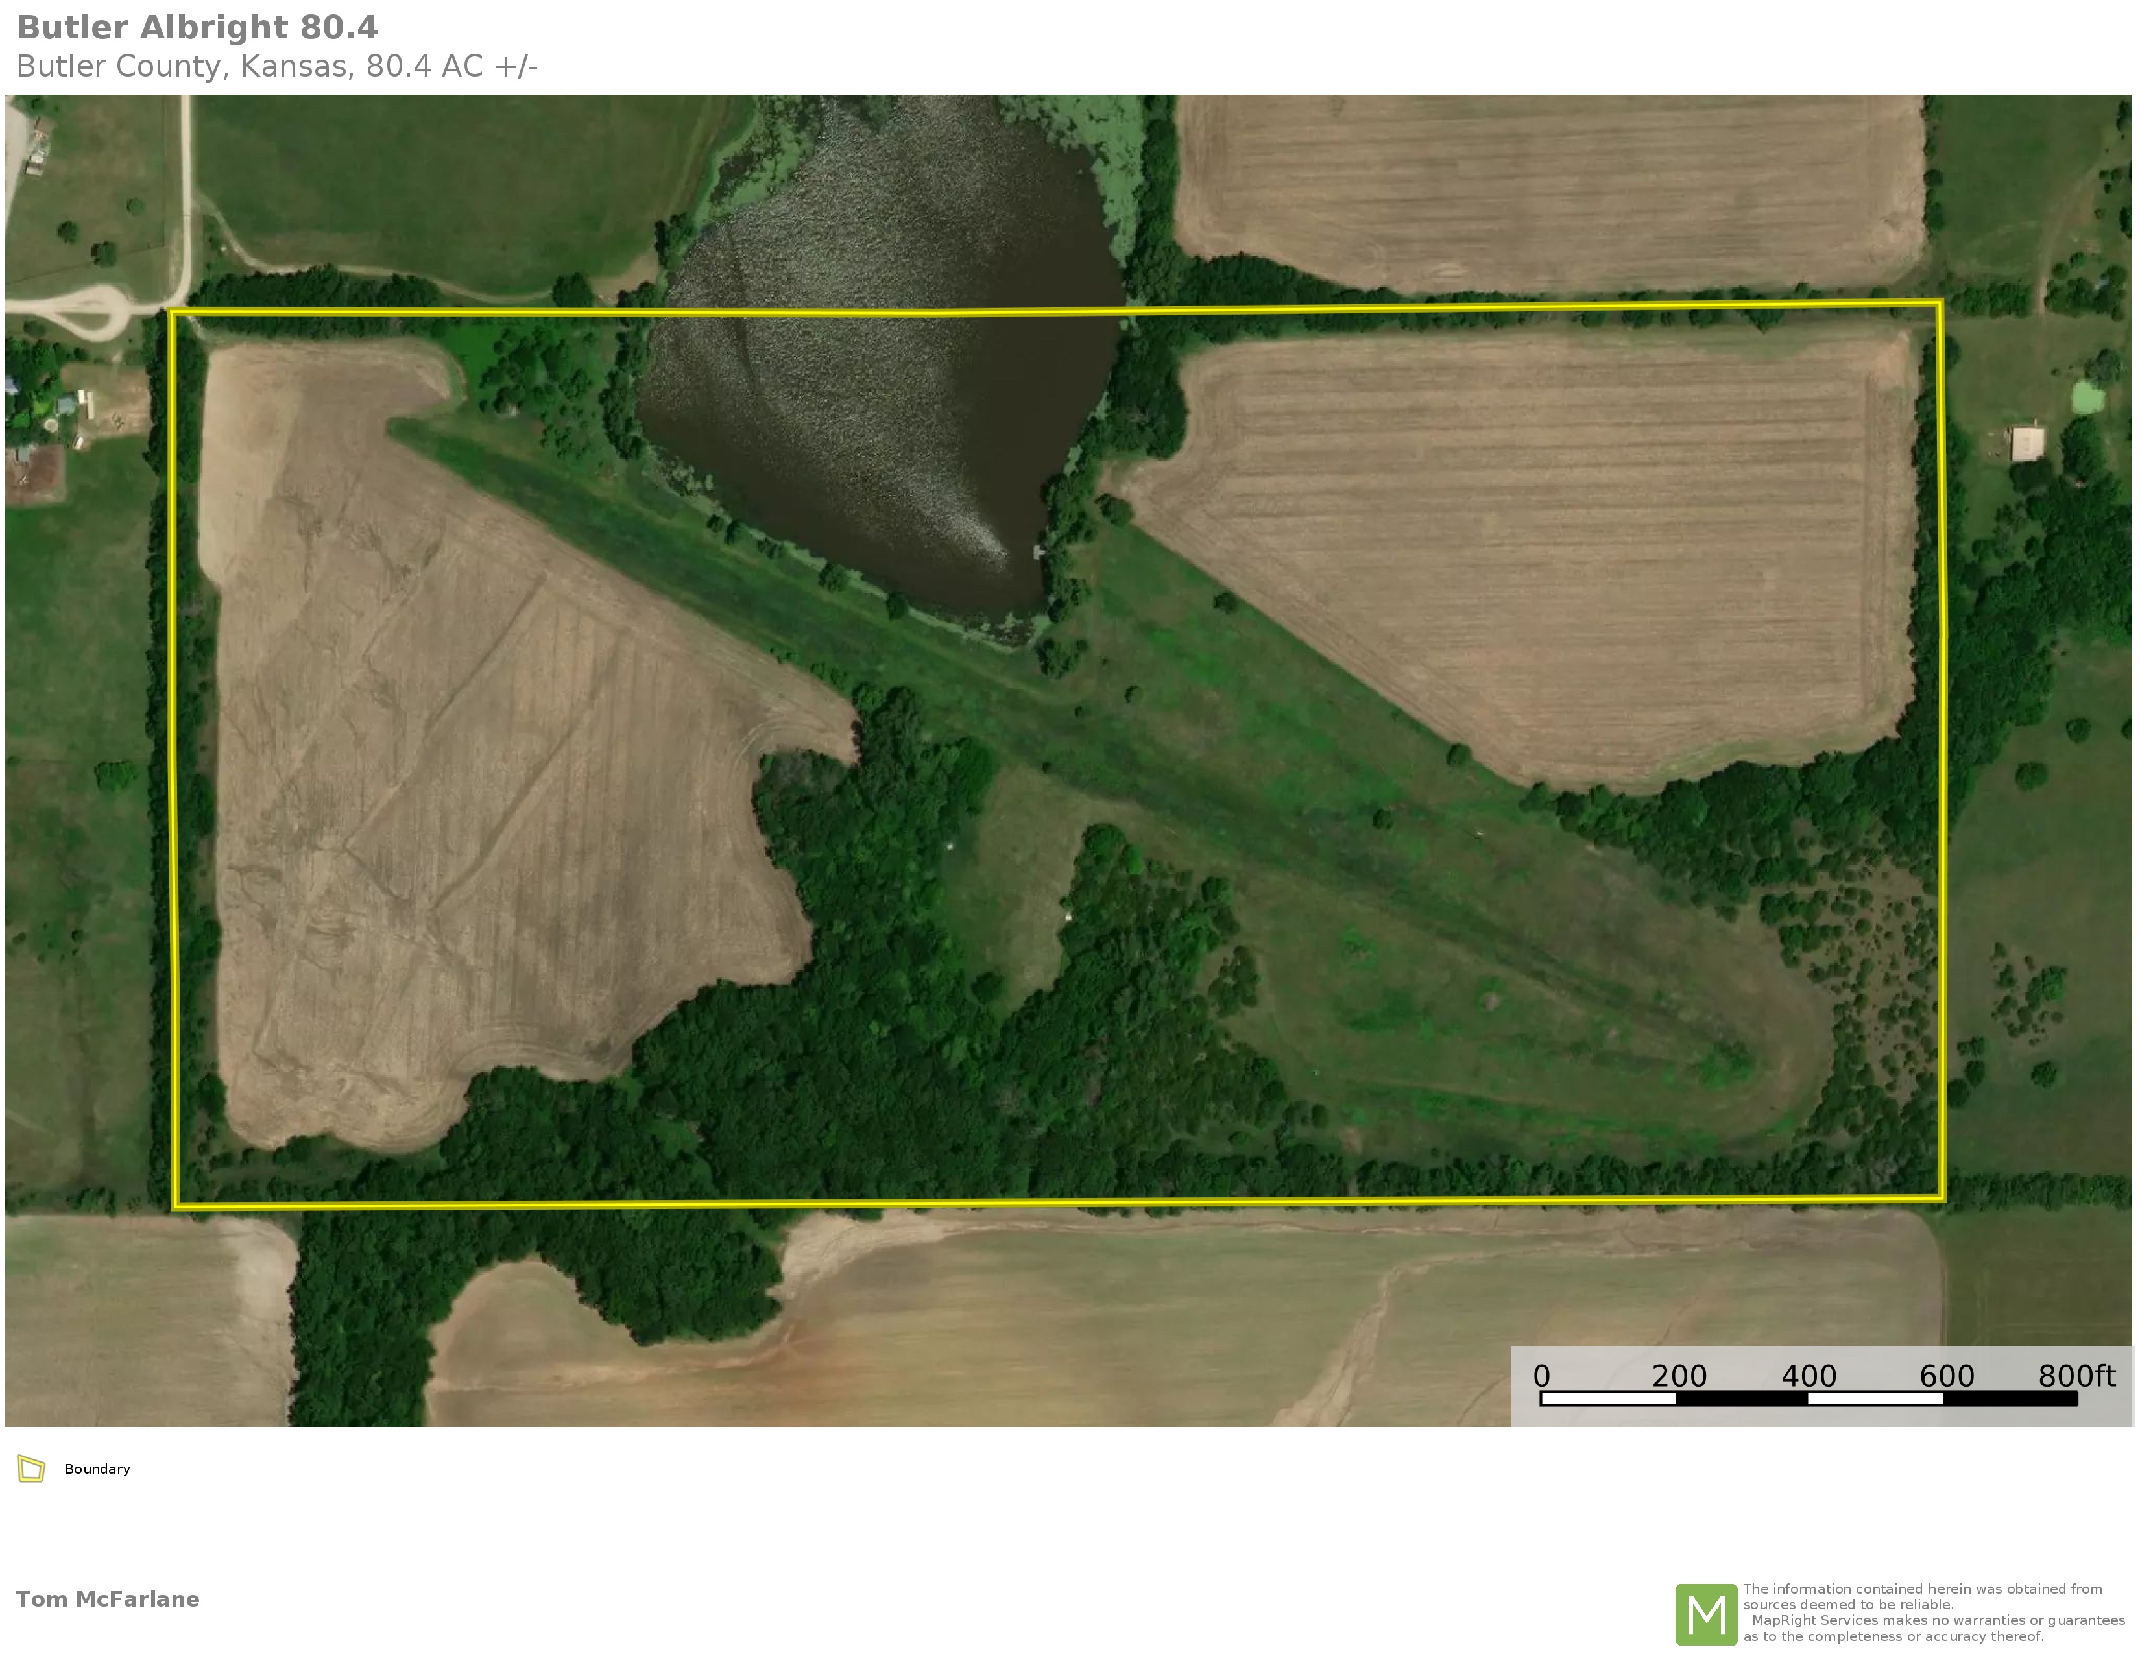Click the Boundary legend label text
Screen dimensions: 2140x1654
[x=97, y=1468]
